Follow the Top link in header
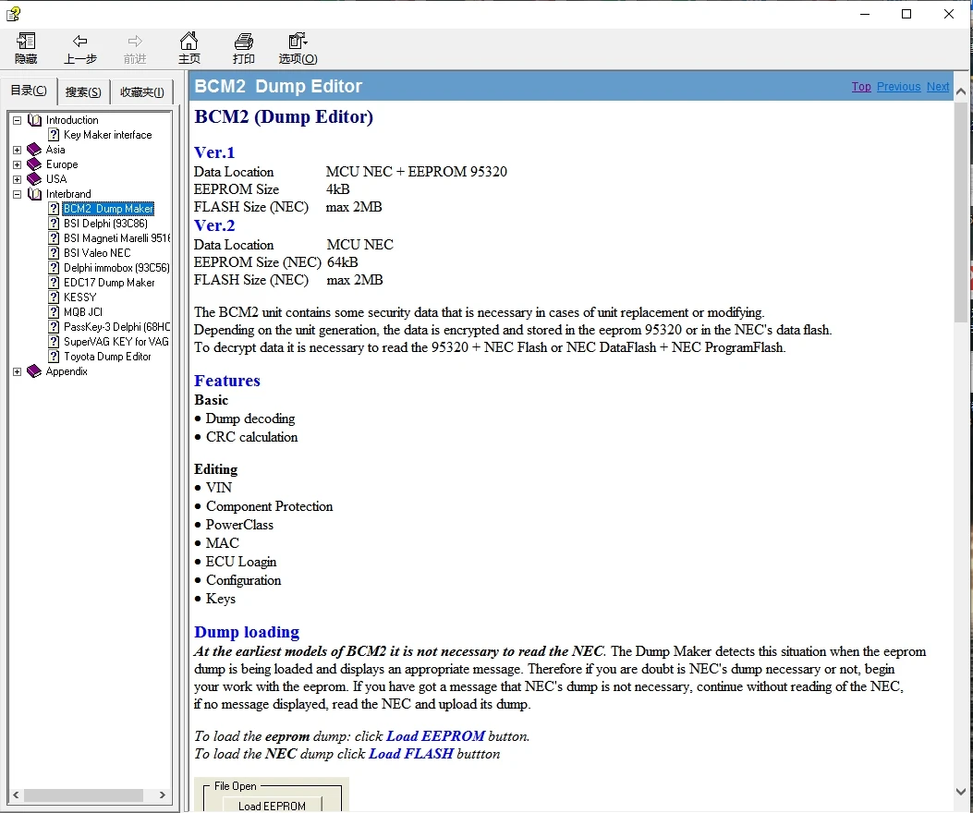This screenshot has width=973, height=813. [x=861, y=87]
